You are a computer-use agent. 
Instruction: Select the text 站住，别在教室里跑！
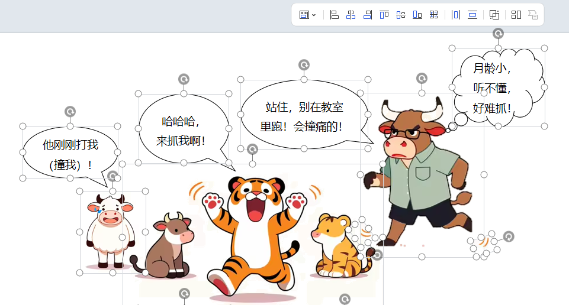[x=301, y=117]
